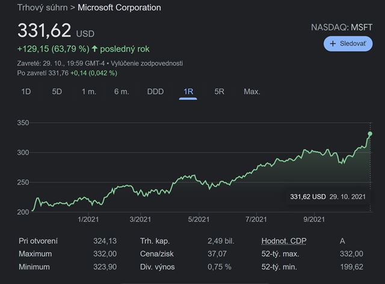Show the Max. range chart
Screen dimensions: 385x284
point(252,91)
